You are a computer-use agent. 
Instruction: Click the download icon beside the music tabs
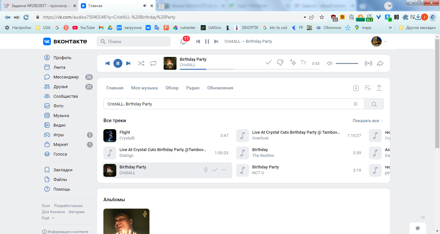tap(356, 88)
